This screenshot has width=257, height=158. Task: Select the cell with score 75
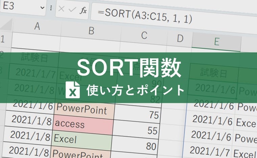pyautogui.click(x=138, y=115)
